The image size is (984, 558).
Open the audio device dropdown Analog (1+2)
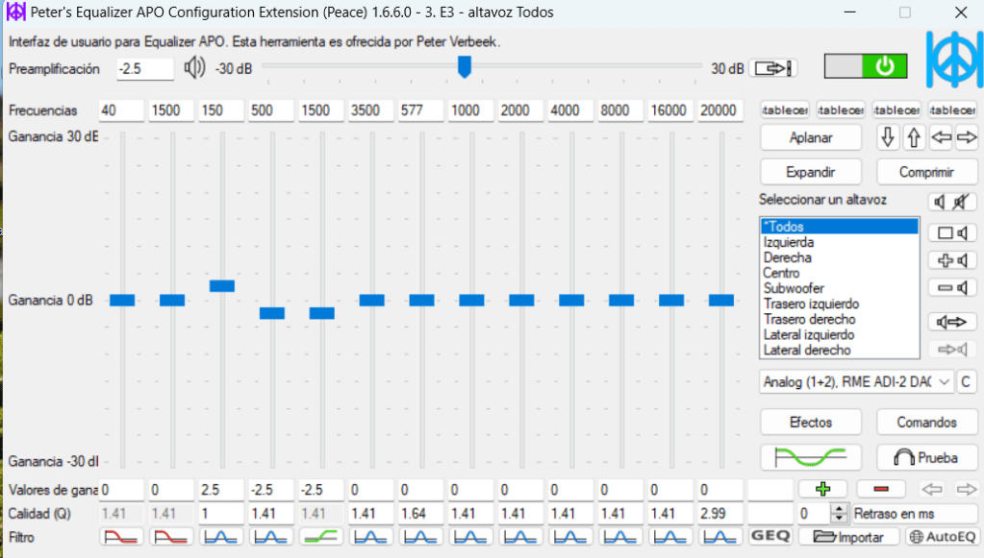[x=856, y=382]
